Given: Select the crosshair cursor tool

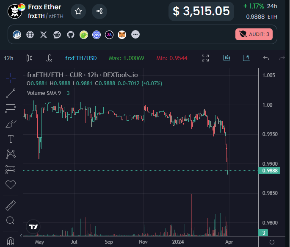Looking at the screenshot, I should click(11, 78).
